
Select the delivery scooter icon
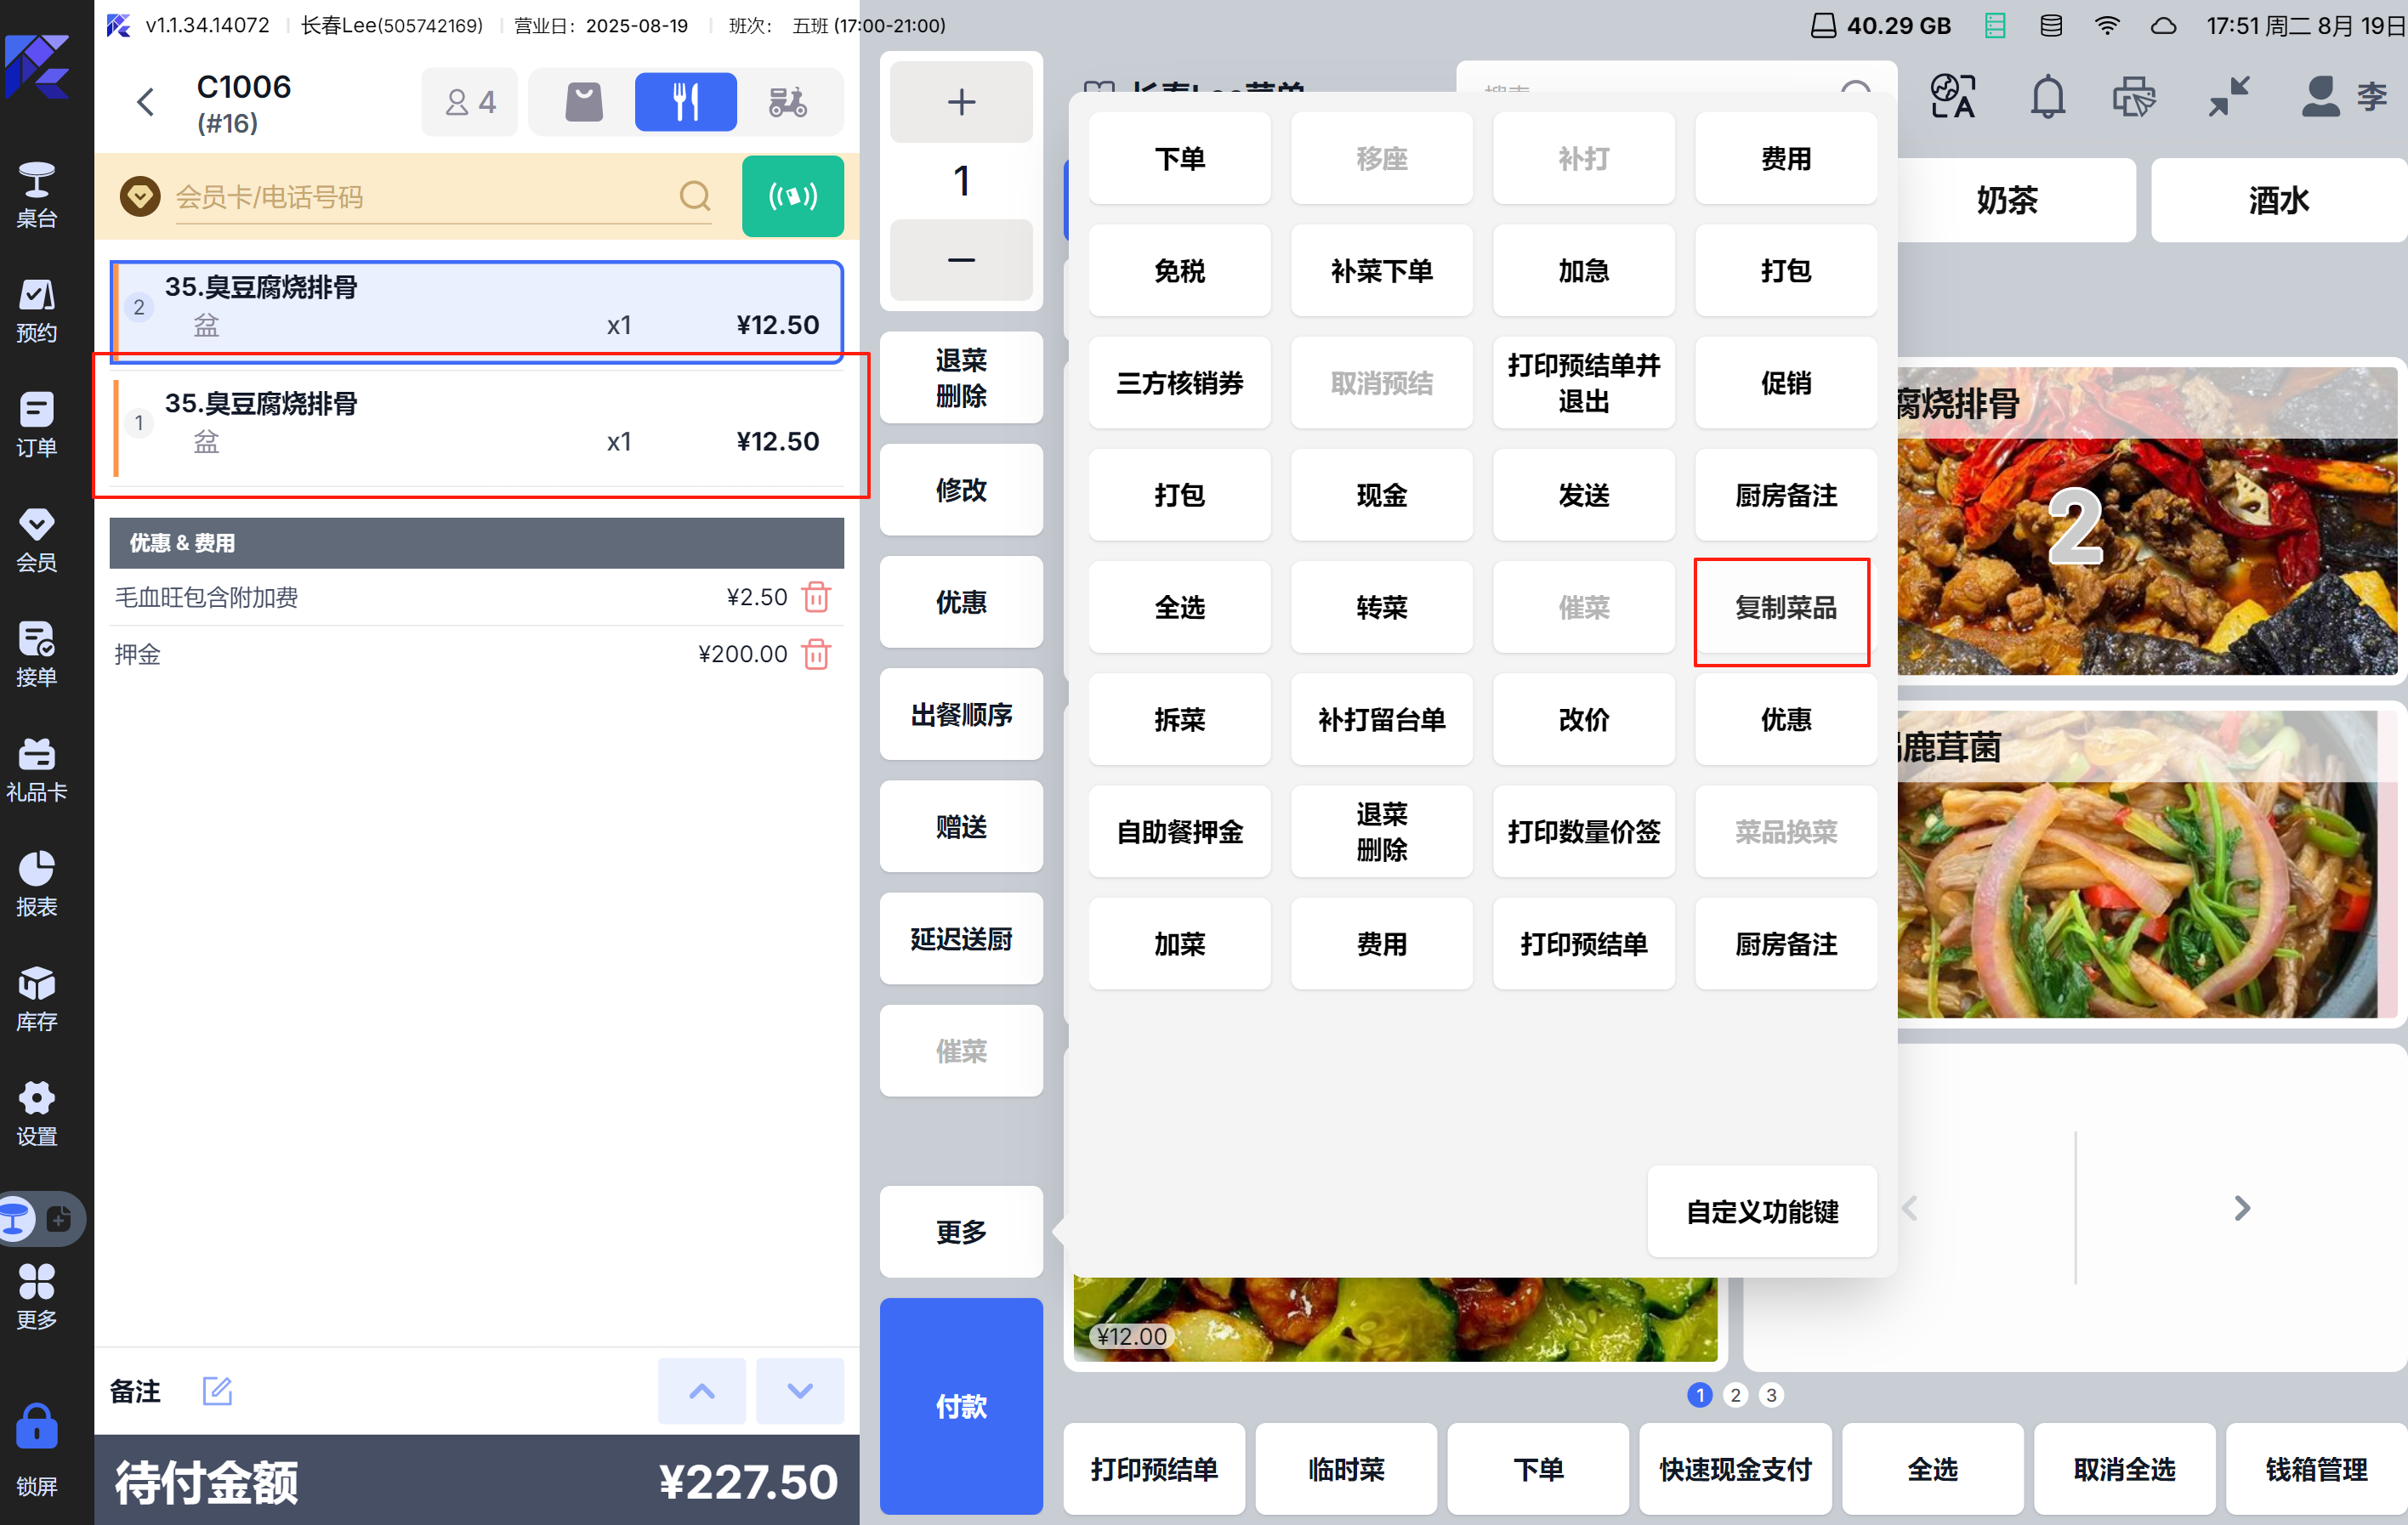point(787,101)
